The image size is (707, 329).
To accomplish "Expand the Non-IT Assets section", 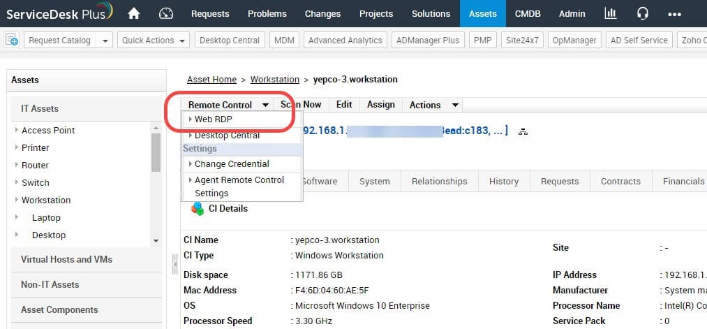I will tap(86, 285).
